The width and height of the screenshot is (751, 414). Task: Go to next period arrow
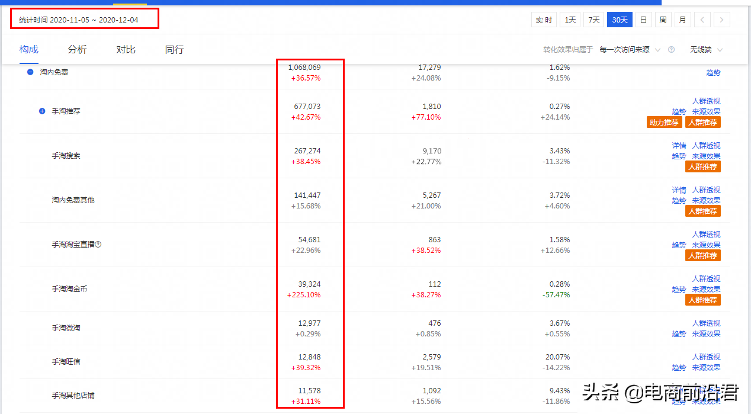tap(722, 20)
